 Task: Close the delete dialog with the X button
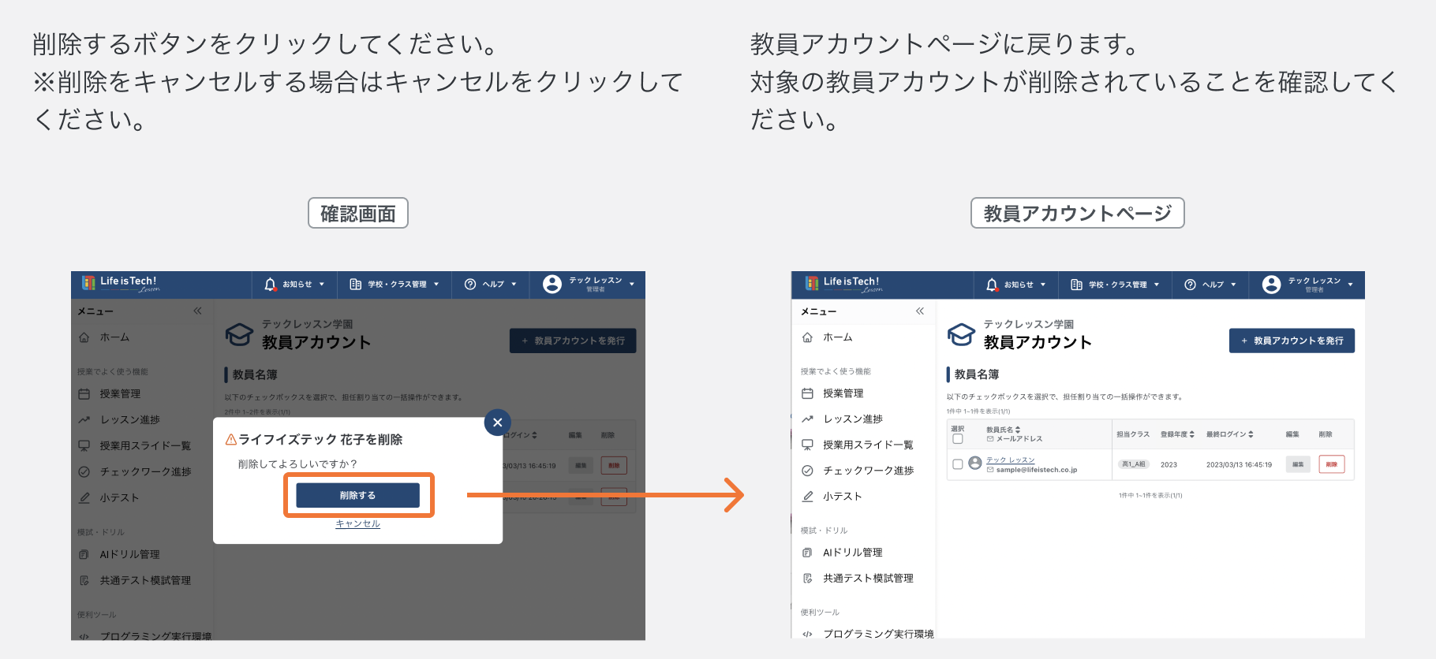tap(497, 423)
